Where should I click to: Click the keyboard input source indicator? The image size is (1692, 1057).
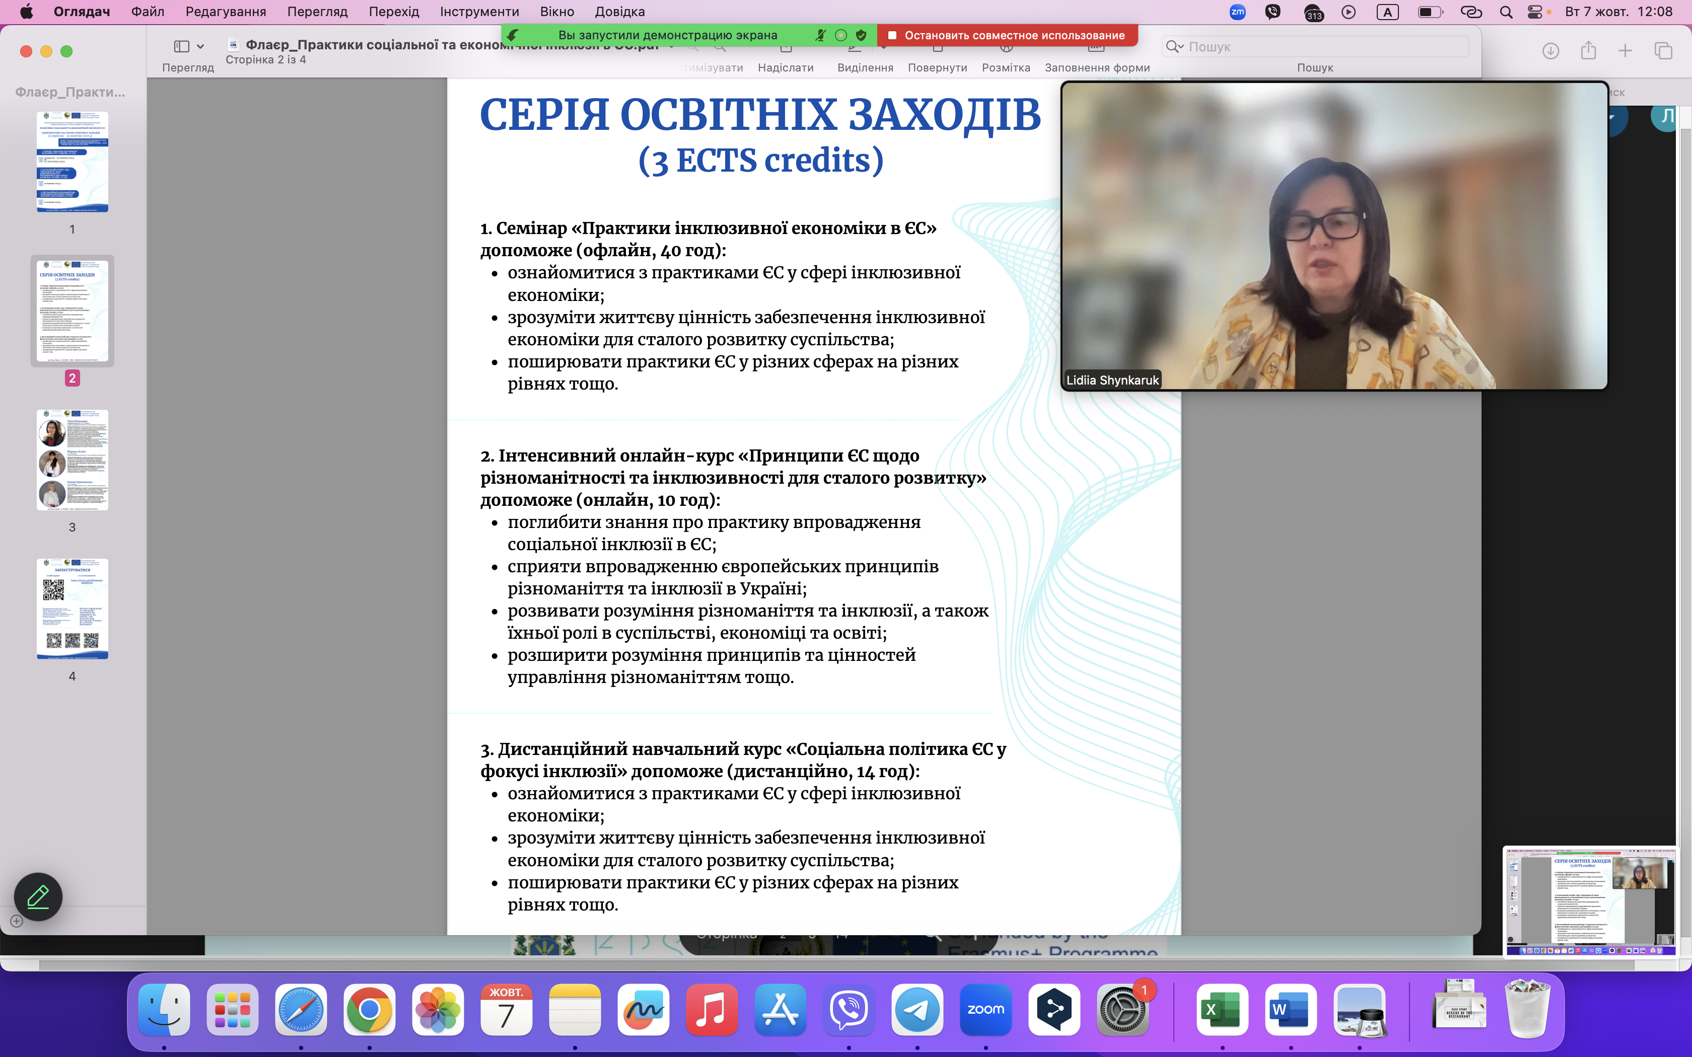(1387, 12)
